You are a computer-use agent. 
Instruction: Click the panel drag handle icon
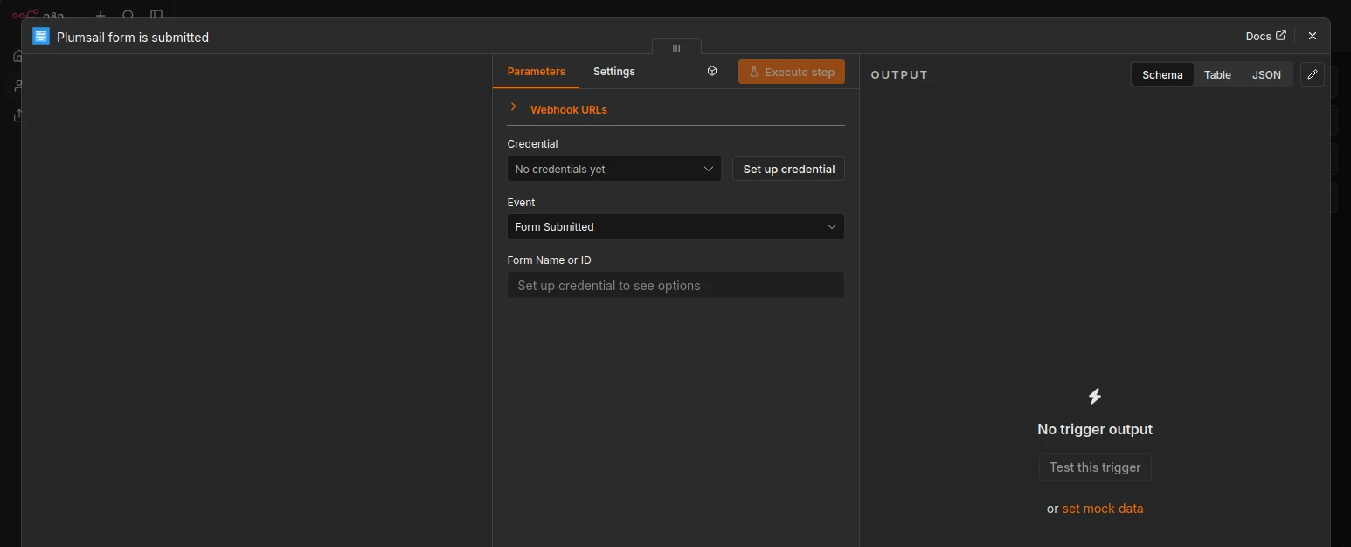click(676, 49)
